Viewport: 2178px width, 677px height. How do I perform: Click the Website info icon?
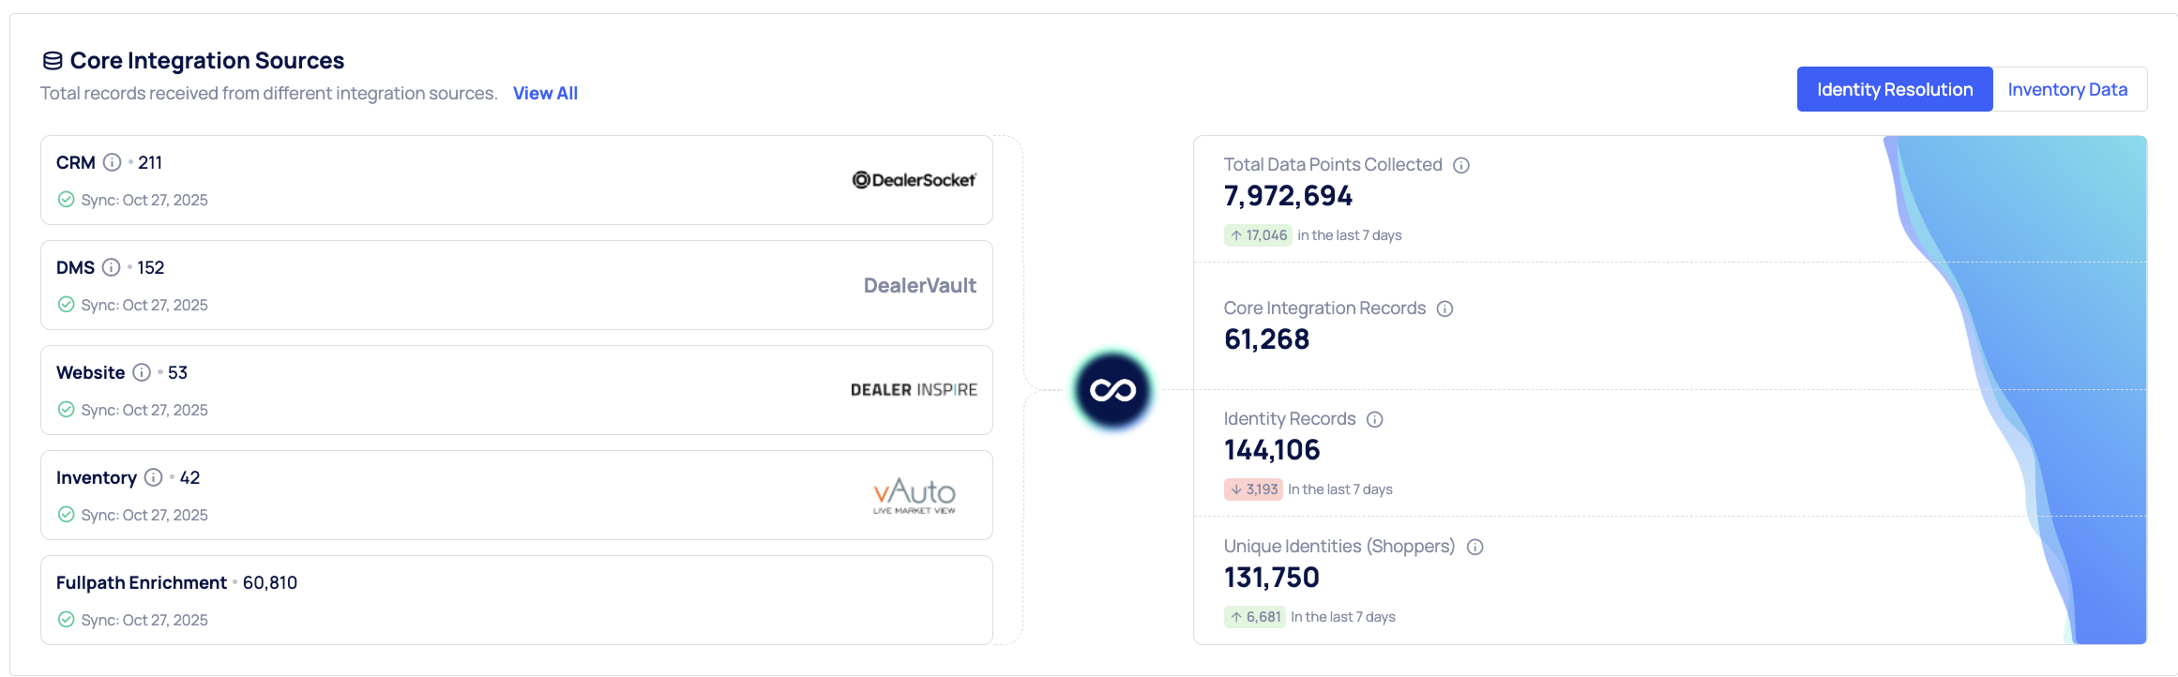(x=142, y=372)
